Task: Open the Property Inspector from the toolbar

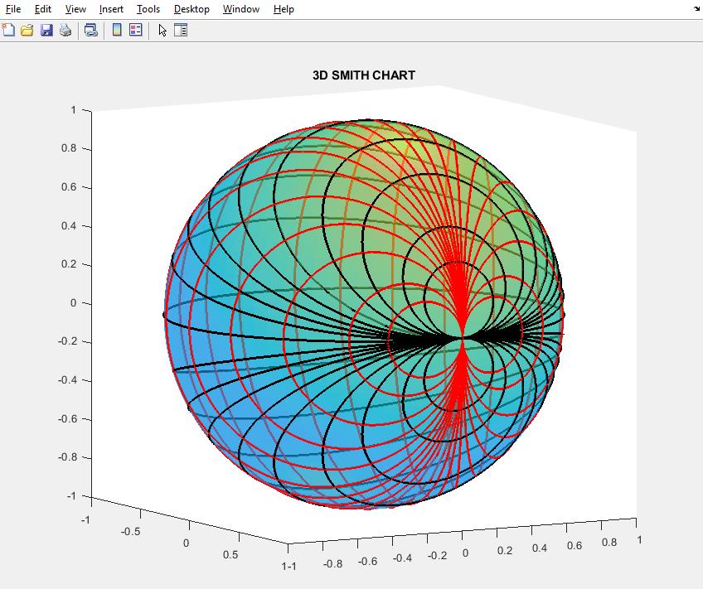Action: (x=181, y=30)
